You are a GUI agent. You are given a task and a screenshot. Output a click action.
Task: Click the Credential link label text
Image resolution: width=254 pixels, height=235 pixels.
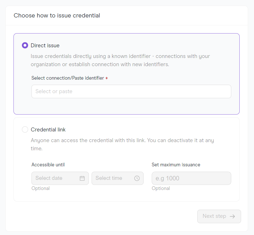pyautogui.click(x=48, y=129)
